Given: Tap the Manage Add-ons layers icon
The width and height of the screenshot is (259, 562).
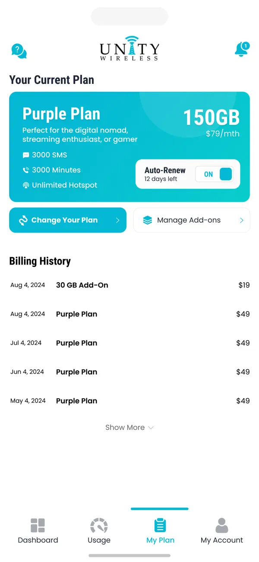Looking at the screenshot, I should tap(148, 220).
